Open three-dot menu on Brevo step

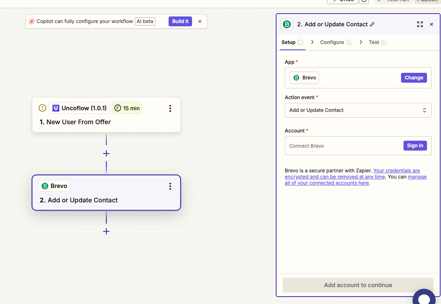[170, 186]
